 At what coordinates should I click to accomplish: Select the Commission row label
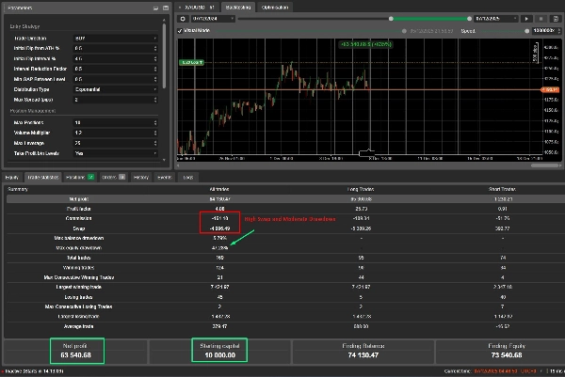(78, 218)
